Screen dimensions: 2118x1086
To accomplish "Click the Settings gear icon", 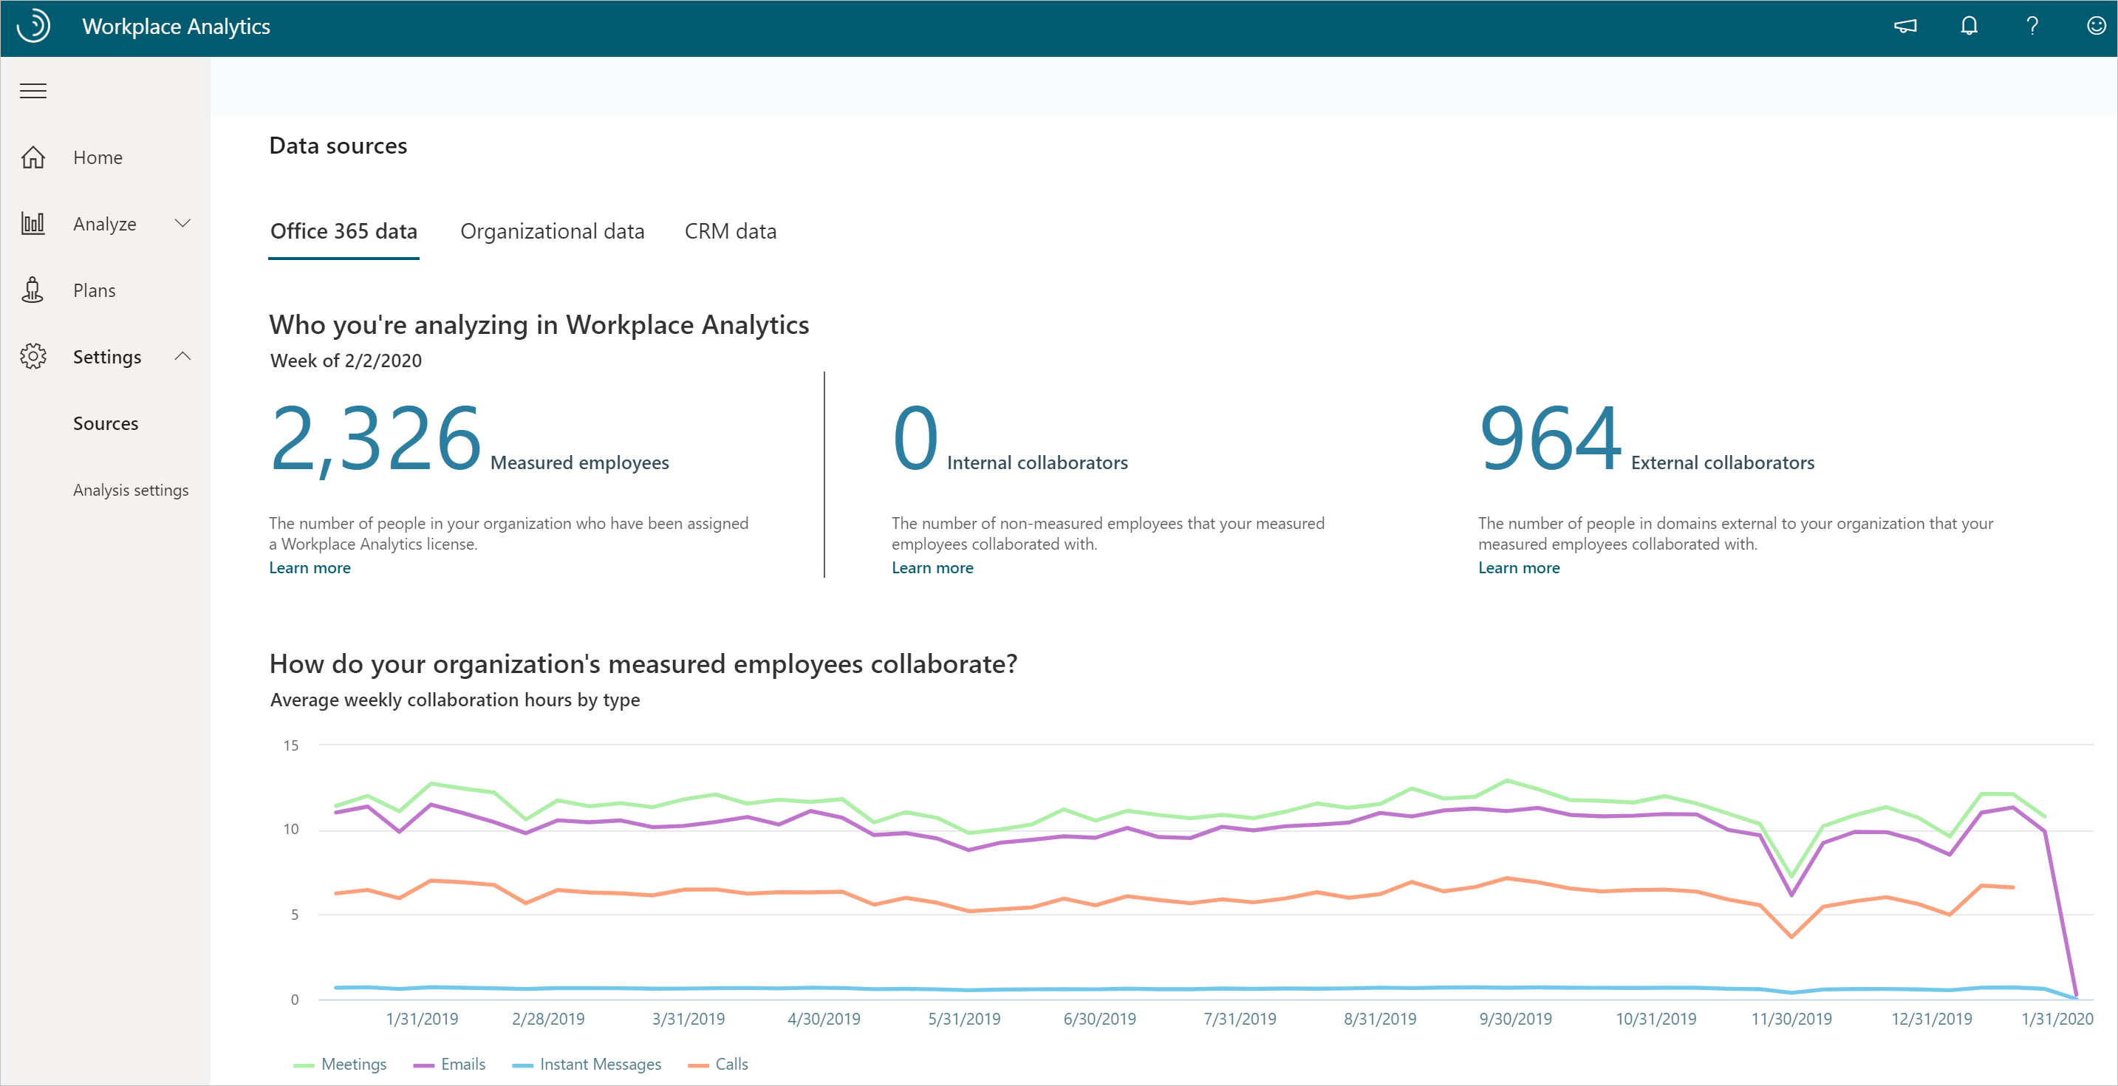I will [35, 356].
